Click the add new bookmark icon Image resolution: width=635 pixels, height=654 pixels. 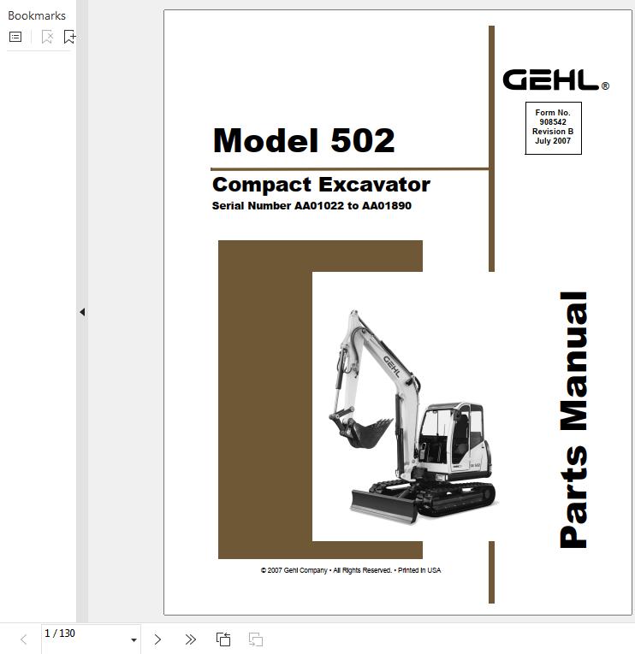pos(69,37)
